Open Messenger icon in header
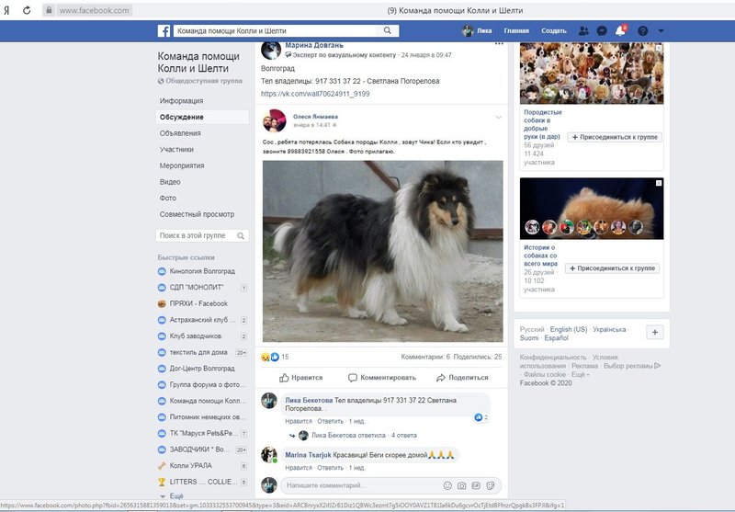Image resolution: width=735 pixels, height=512 pixels. (602, 31)
